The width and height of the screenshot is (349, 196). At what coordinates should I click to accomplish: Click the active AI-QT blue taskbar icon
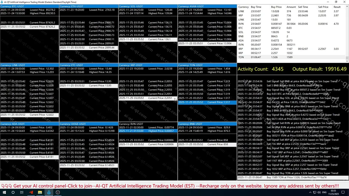click(x=49, y=192)
